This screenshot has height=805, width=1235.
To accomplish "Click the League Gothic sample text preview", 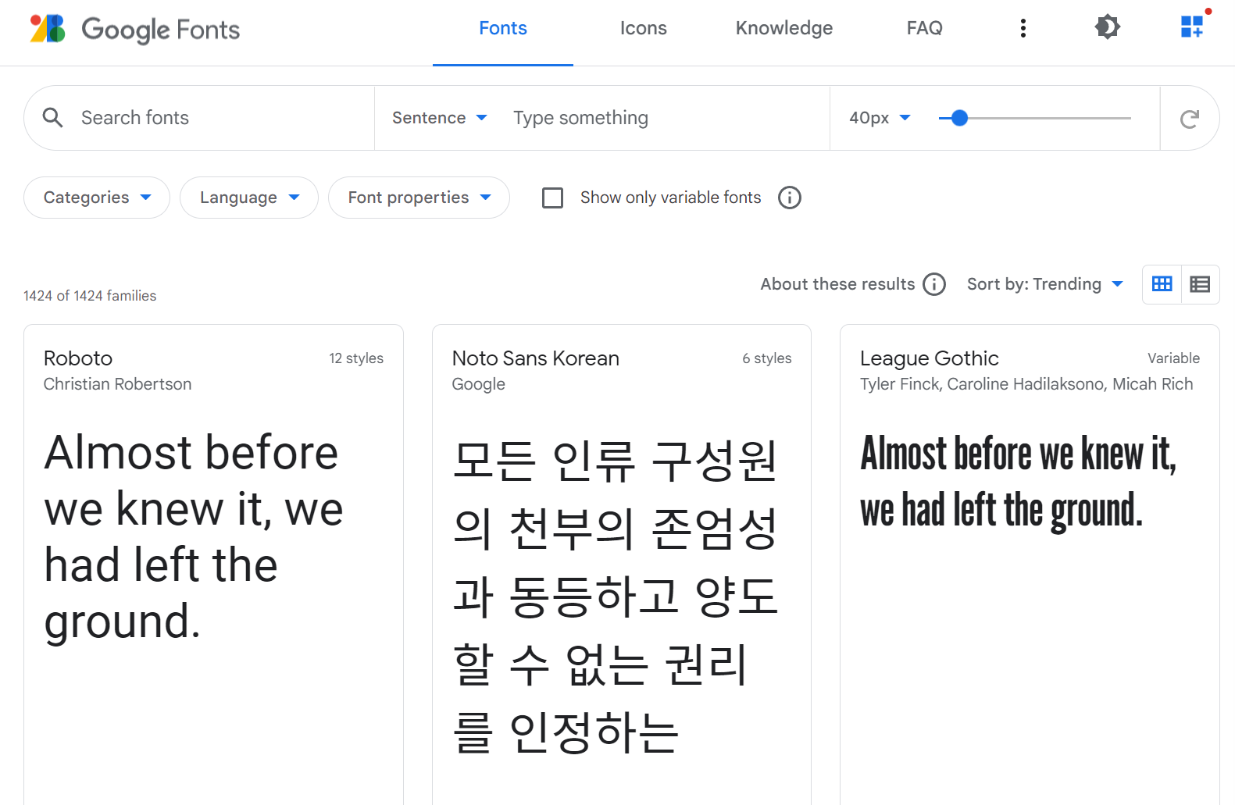I will [1019, 482].
